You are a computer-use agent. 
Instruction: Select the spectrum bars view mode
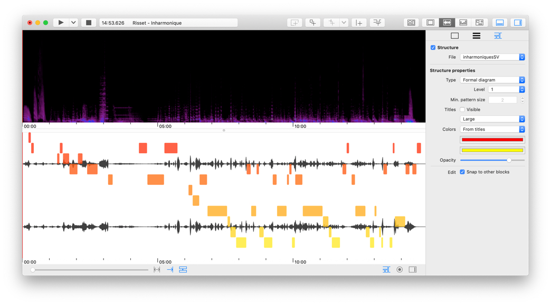pyautogui.click(x=463, y=23)
